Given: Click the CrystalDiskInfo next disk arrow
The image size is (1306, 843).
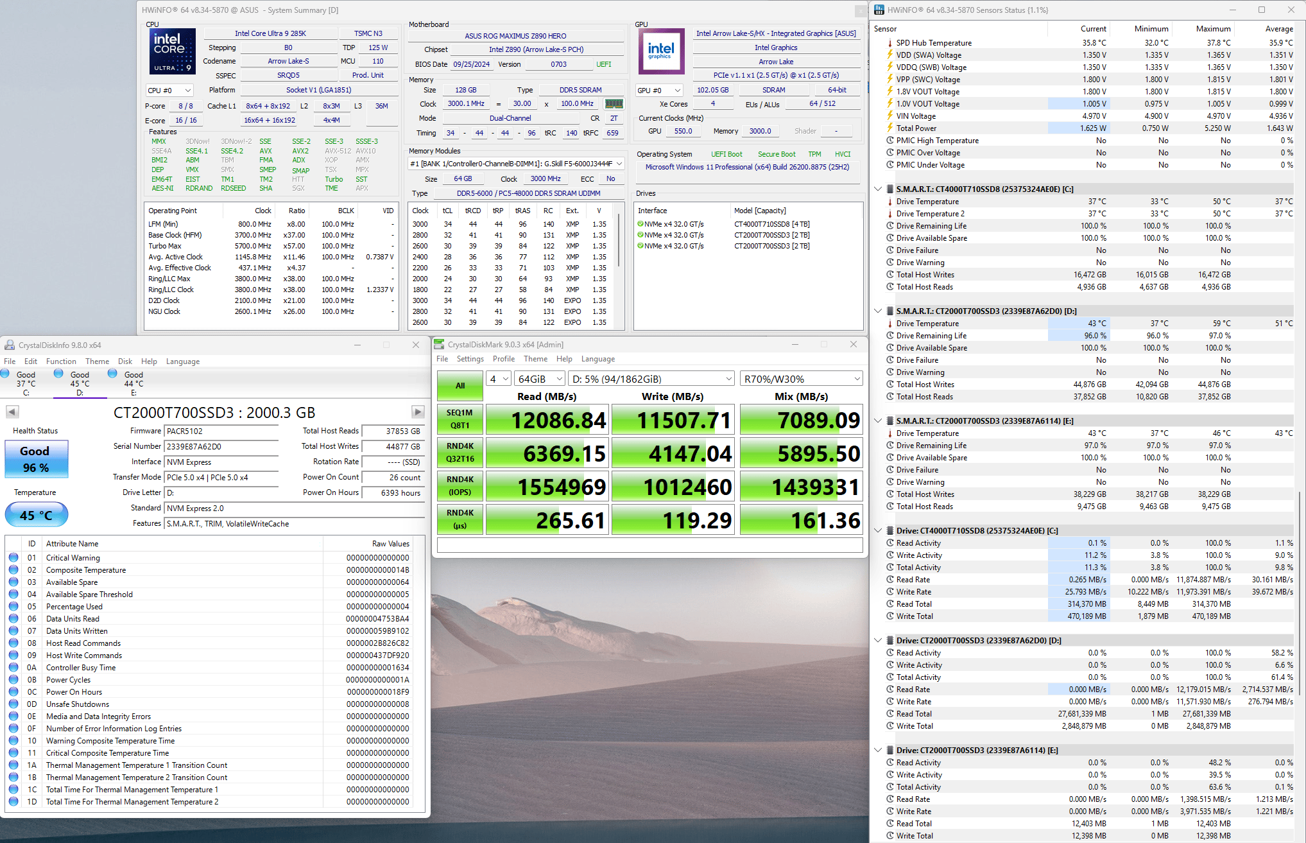Looking at the screenshot, I should [418, 412].
